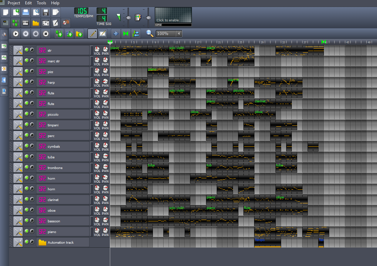Open My Projects sidebar browser

4,46
